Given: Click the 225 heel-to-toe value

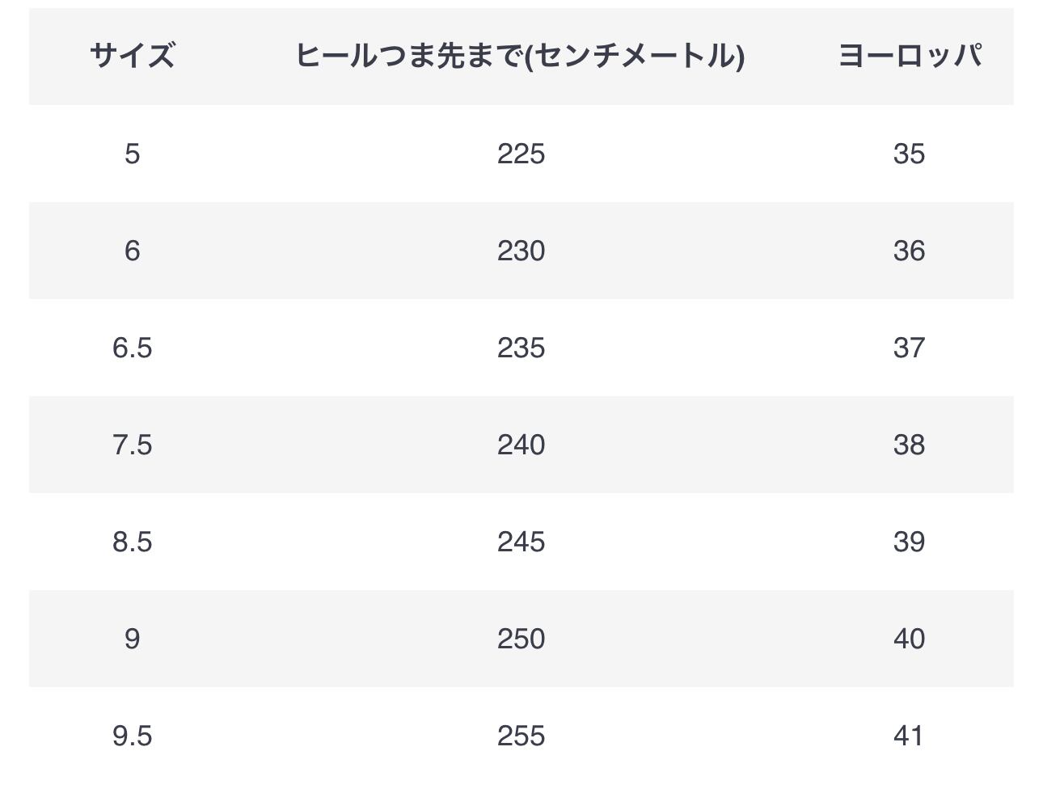Looking at the screenshot, I should click(x=521, y=154).
